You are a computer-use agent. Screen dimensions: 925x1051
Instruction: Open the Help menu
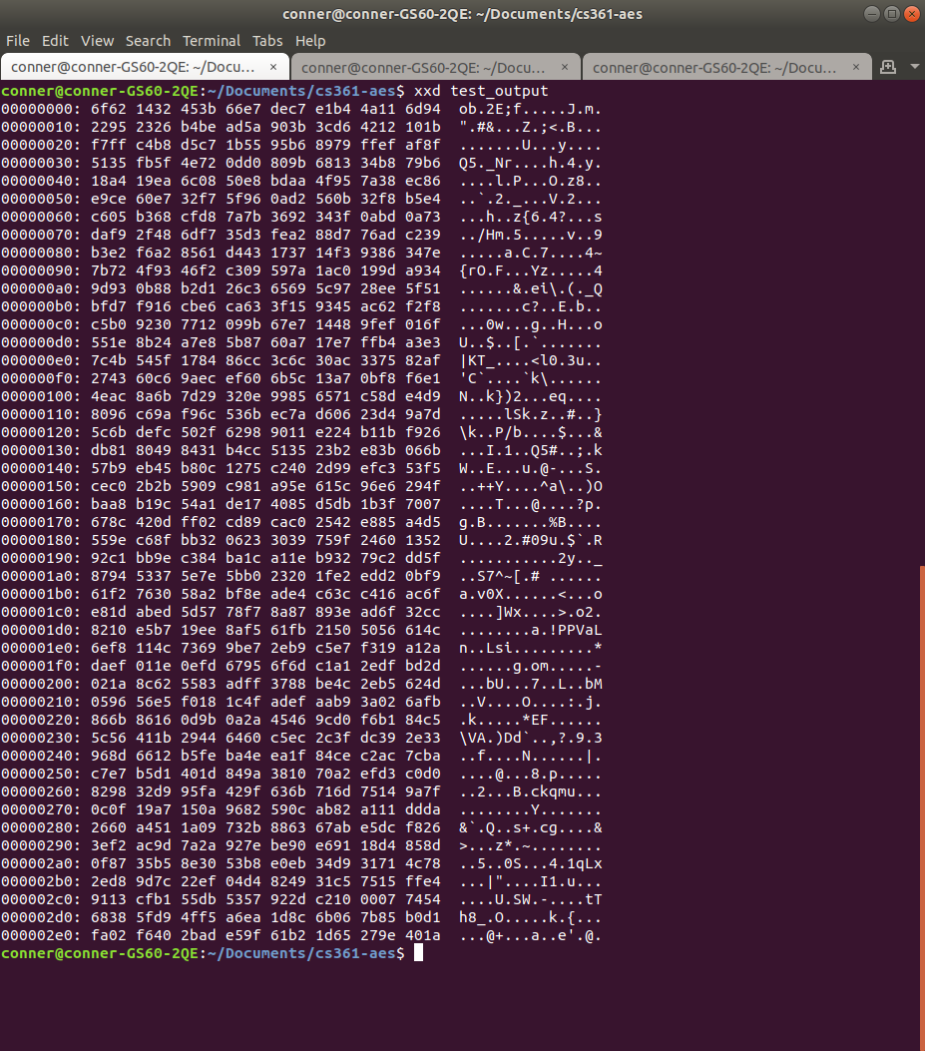[x=310, y=41]
